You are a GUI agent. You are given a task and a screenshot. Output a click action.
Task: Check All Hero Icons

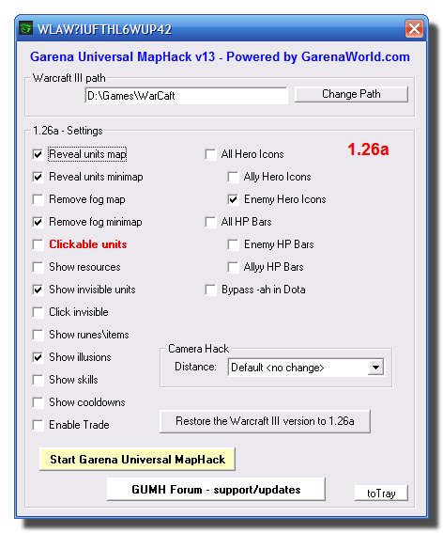(x=211, y=154)
